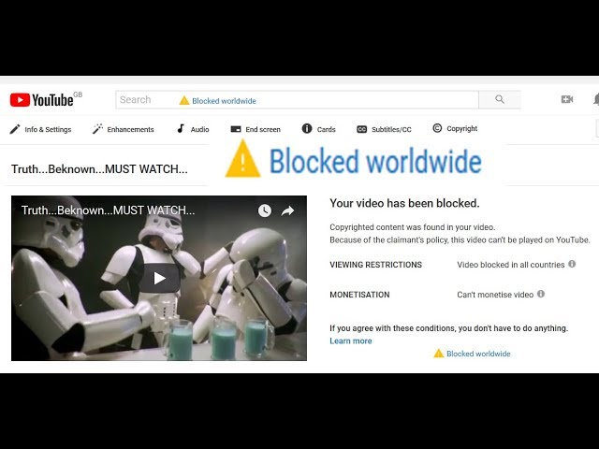Click Blocked worldwide text in search bar
This screenshot has width=599, height=449.
click(224, 101)
